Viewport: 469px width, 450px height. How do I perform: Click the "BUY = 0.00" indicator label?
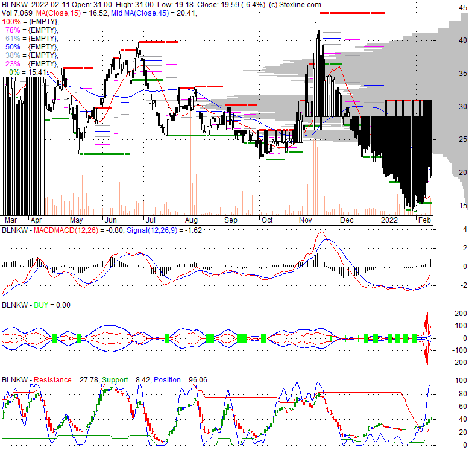coord(52,305)
